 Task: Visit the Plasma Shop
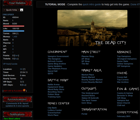tap(88, 56)
